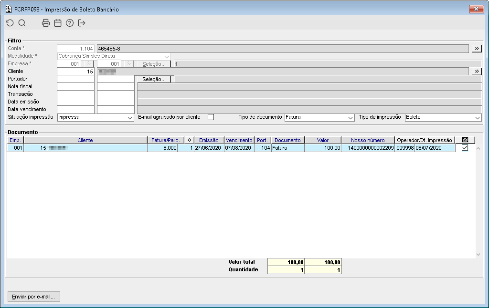The width and height of the screenshot is (489, 308).
Task: Close the FCRFP098 window
Action: 476,9
